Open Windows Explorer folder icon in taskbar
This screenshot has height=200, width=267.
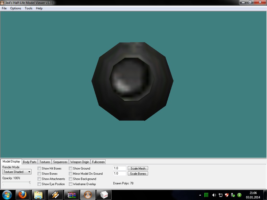pos(38,195)
